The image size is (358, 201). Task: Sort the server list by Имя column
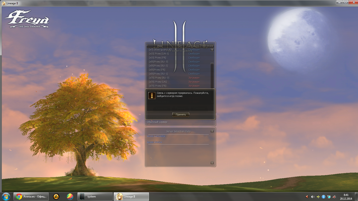[160, 46]
